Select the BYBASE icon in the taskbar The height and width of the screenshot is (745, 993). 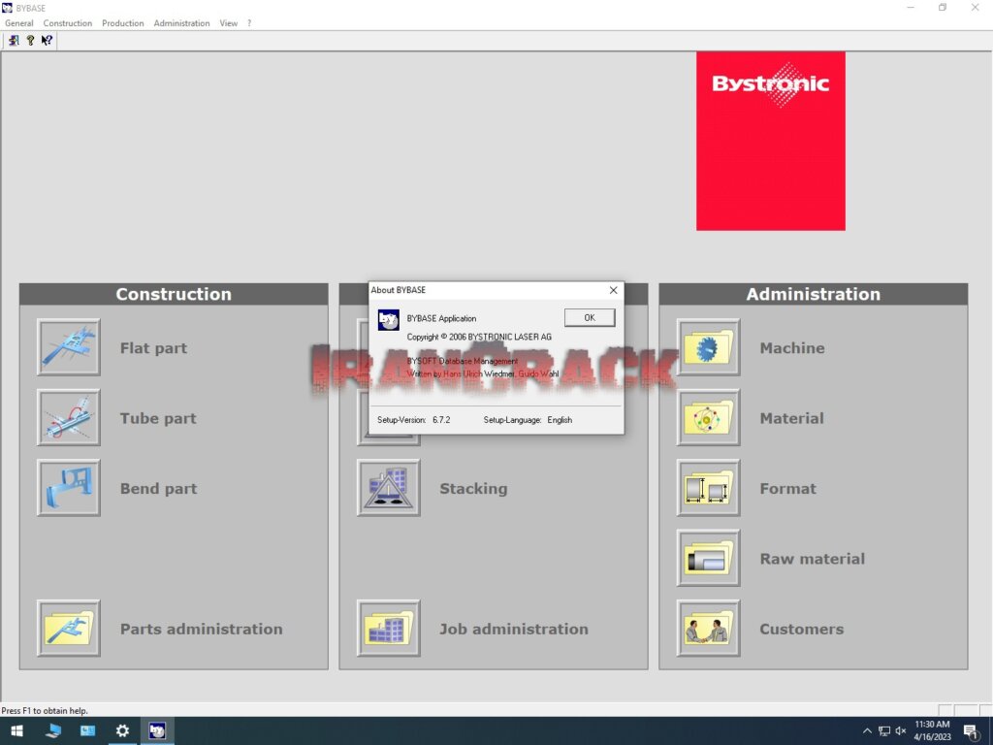(157, 730)
